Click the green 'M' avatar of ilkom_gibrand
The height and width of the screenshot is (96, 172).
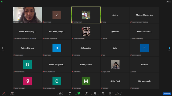[x=86, y=81]
